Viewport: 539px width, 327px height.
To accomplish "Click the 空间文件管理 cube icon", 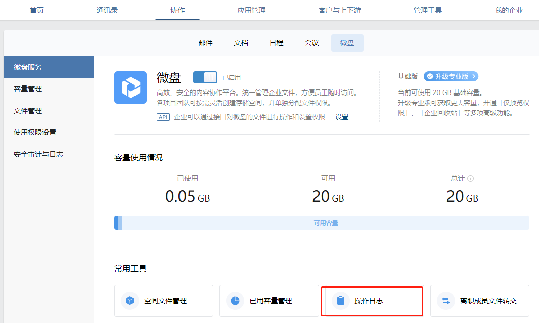I will pos(130,301).
